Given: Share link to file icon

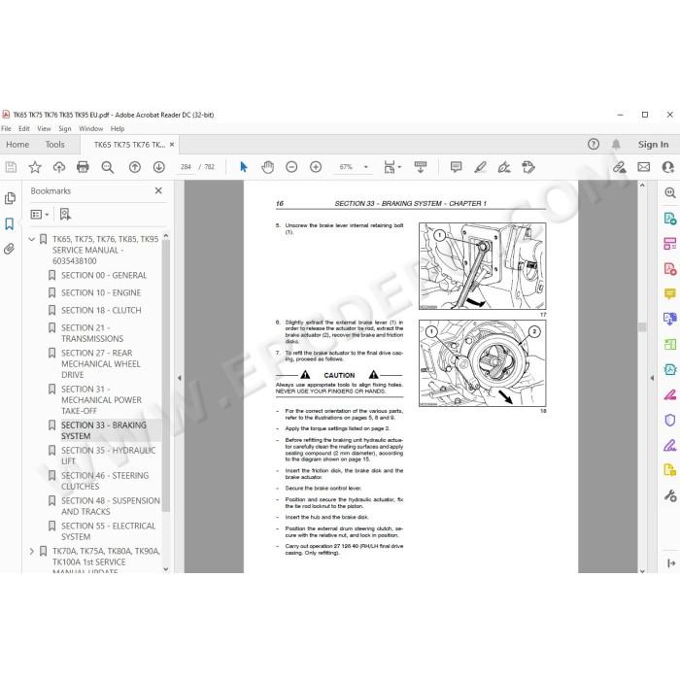Looking at the screenshot, I should pyautogui.click(x=620, y=167).
